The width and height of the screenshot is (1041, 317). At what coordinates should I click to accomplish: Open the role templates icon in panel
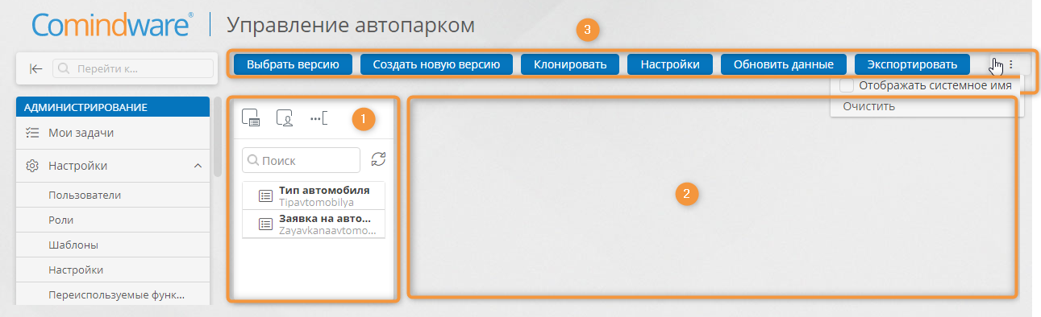point(285,119)
